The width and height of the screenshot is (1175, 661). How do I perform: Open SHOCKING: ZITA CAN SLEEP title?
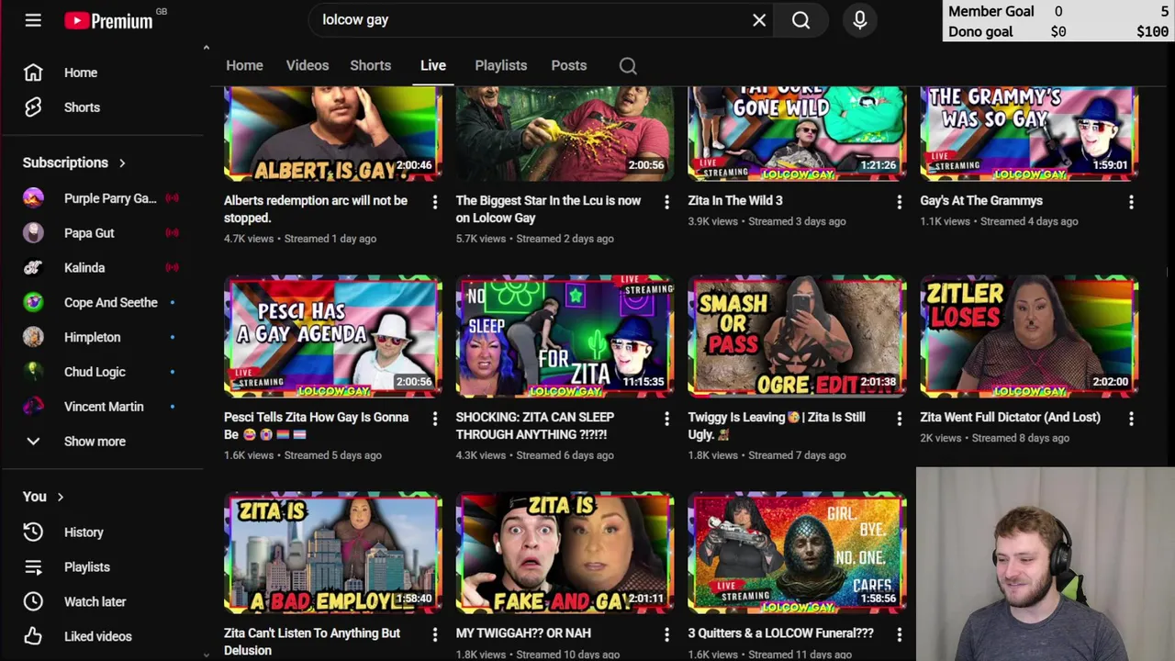[x=535, y=426]
